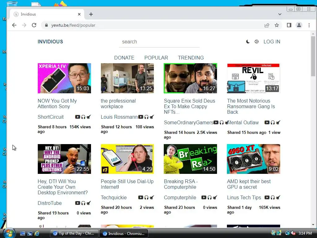Open Chromium three-dot menu
The height and width of the screenshot is (238, 317).
(309, 25)
